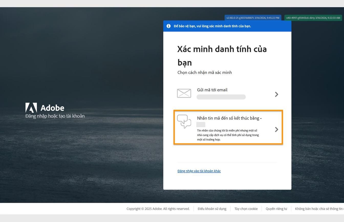Click the green v40-4997 version badge
The image size is (344, 222).
(313, 18)
